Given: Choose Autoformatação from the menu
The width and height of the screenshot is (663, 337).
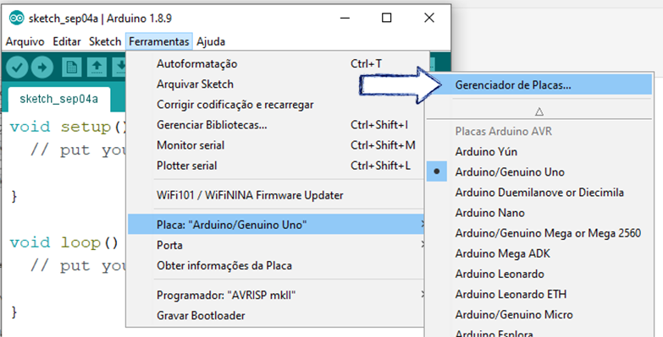Looking at the screenshot, I should [276, 63].
